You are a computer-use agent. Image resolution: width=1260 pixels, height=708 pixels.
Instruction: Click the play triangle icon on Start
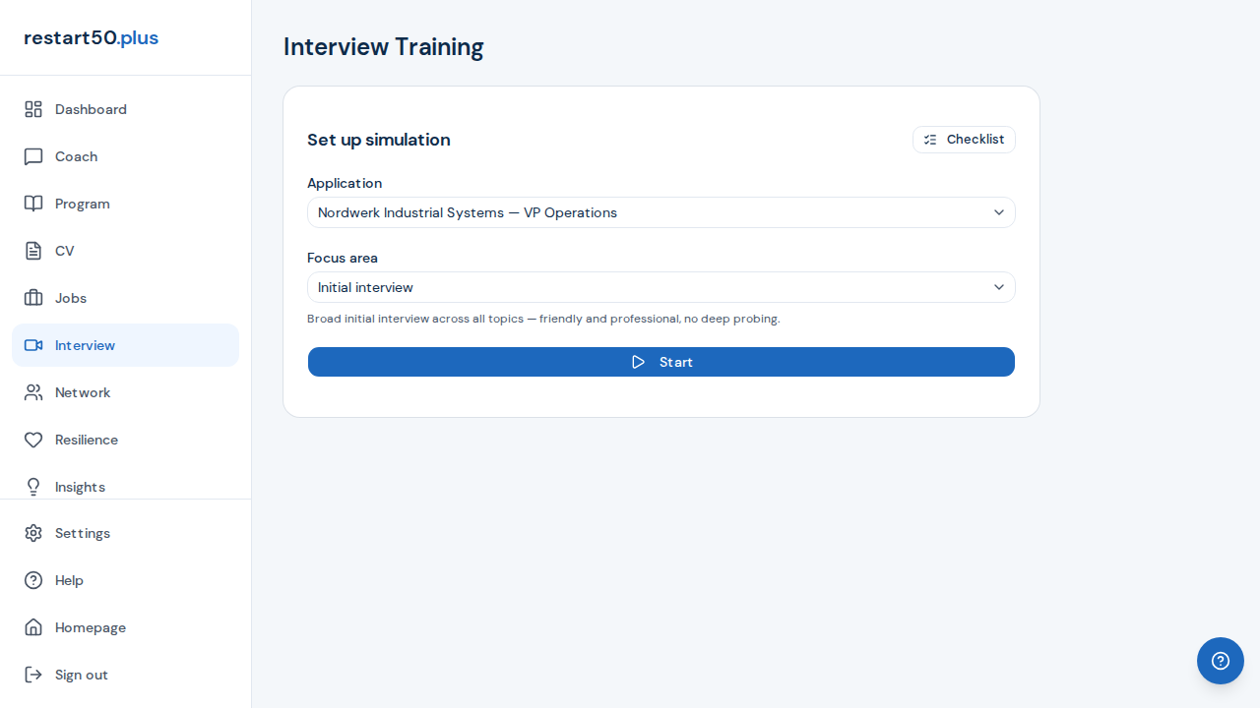click(639, 362)
